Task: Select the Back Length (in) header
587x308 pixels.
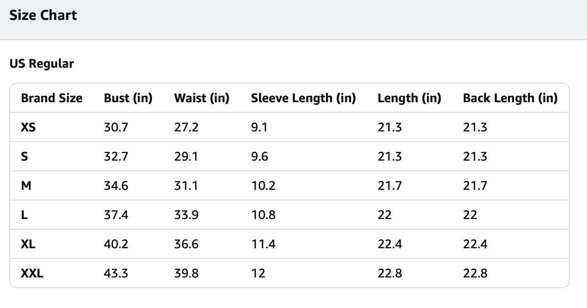Action: (x=510, y=98)
